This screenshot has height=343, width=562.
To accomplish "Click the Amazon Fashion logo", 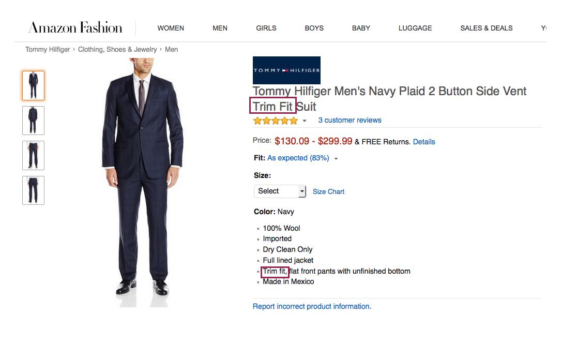I will [x=75, y=27].
